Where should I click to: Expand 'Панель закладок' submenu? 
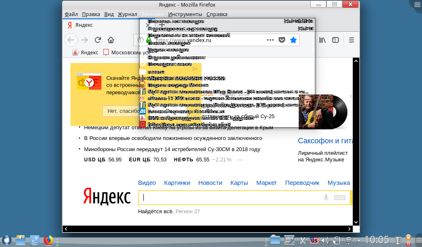click(x=227, y=43)
